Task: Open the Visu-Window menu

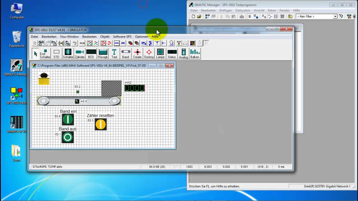Action: [69, 37]
